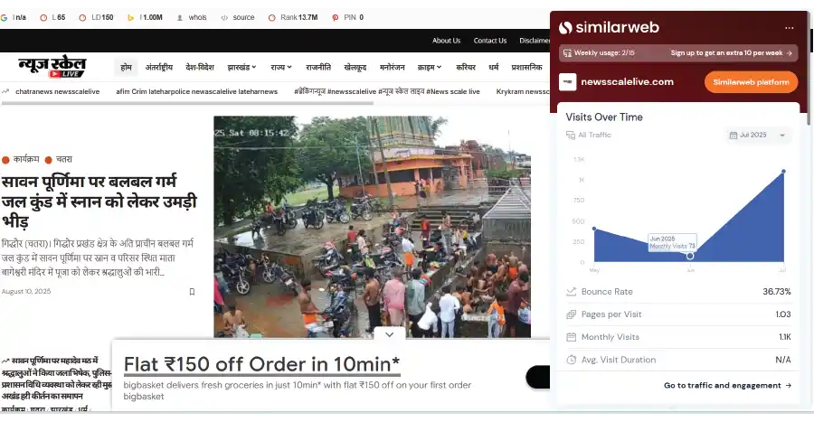Image resolution: width=814 pixels, height=422 pixels.
Task: Click the bigbasket advertiser name
Action: click(x=144, y=397)
